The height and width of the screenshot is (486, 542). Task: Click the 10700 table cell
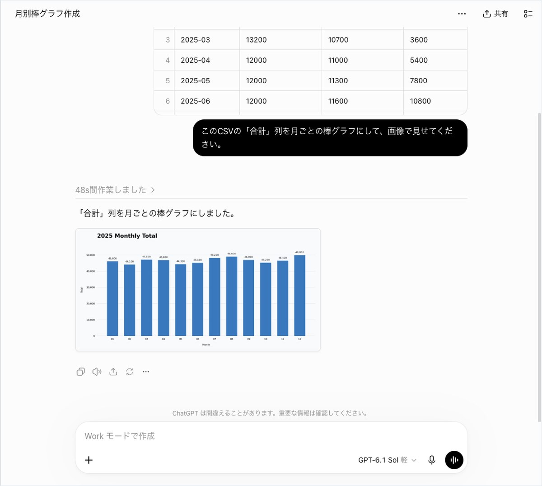362,40
